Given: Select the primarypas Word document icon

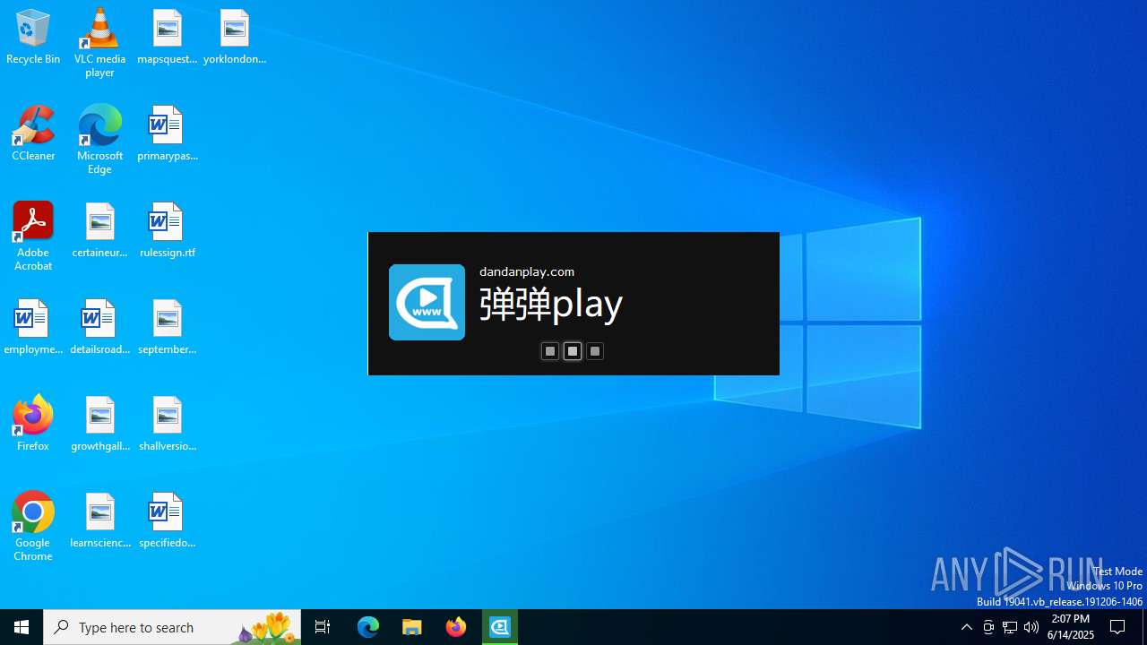Looking at the screenshot, I should pos(168,133).
